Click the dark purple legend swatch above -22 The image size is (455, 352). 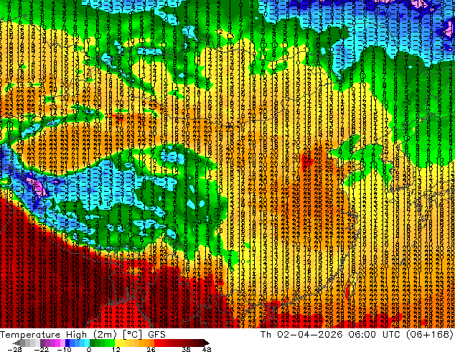(x=42, y=343)
